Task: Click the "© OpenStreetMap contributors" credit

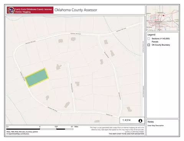Action: [18, 134]
